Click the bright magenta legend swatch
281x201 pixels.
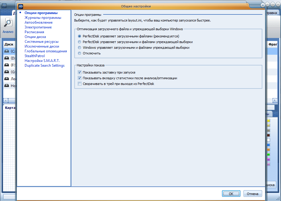click(x=268, y=159)
